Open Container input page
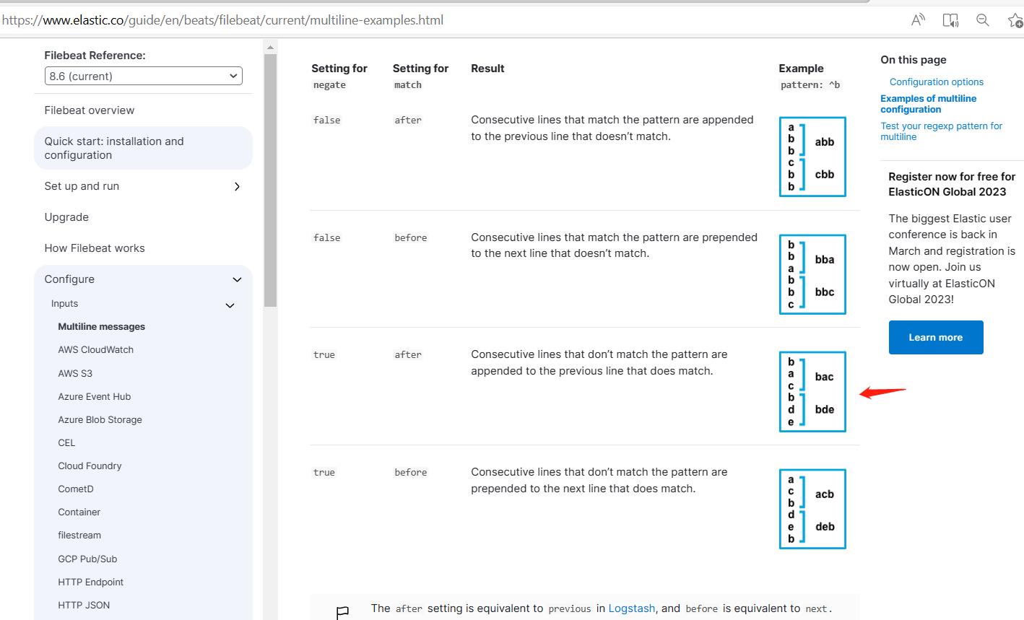 tap(79, 512)
